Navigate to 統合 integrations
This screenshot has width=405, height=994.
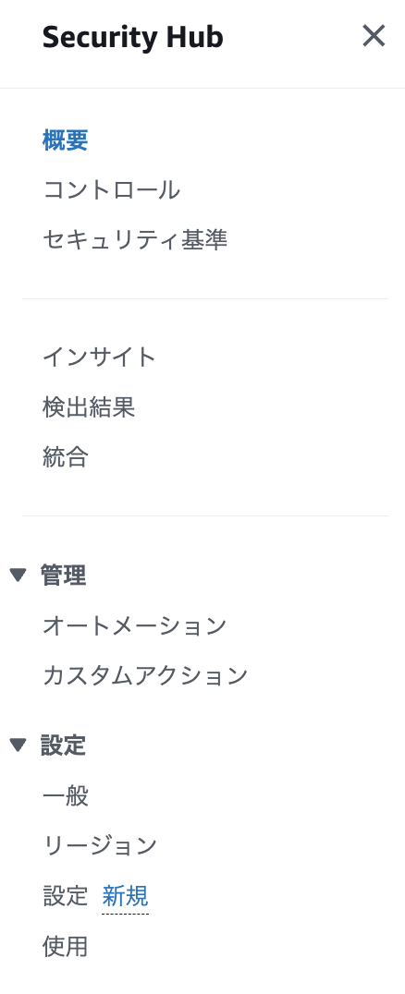pyautogui.click(x=66, y=457)
